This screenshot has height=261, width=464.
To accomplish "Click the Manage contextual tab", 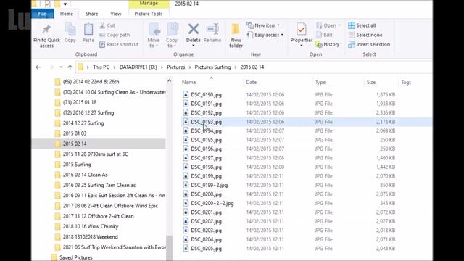I will coord(149,4).
